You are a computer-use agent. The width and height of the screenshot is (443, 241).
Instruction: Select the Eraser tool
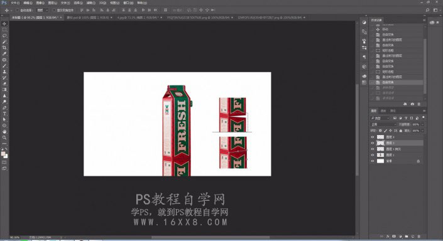4,84
